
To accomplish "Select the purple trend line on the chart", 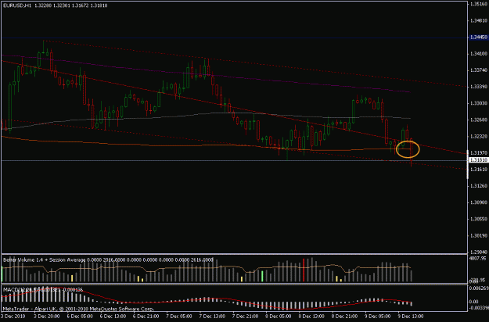I will 206,73.
